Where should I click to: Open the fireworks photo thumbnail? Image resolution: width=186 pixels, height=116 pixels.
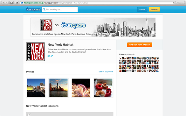pos(81,87)
